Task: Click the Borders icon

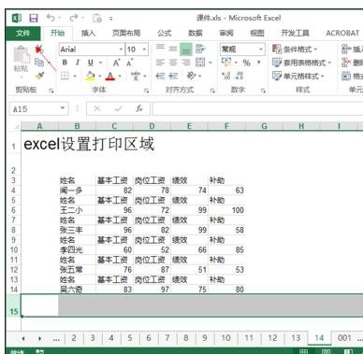Action: [65, 76]
